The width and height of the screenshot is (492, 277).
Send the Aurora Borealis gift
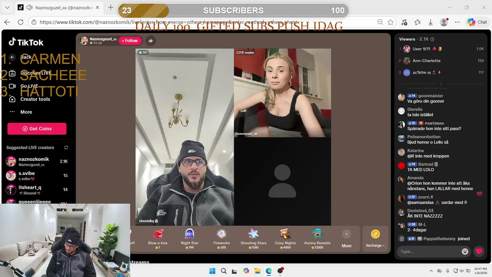[x=317, y=239]
